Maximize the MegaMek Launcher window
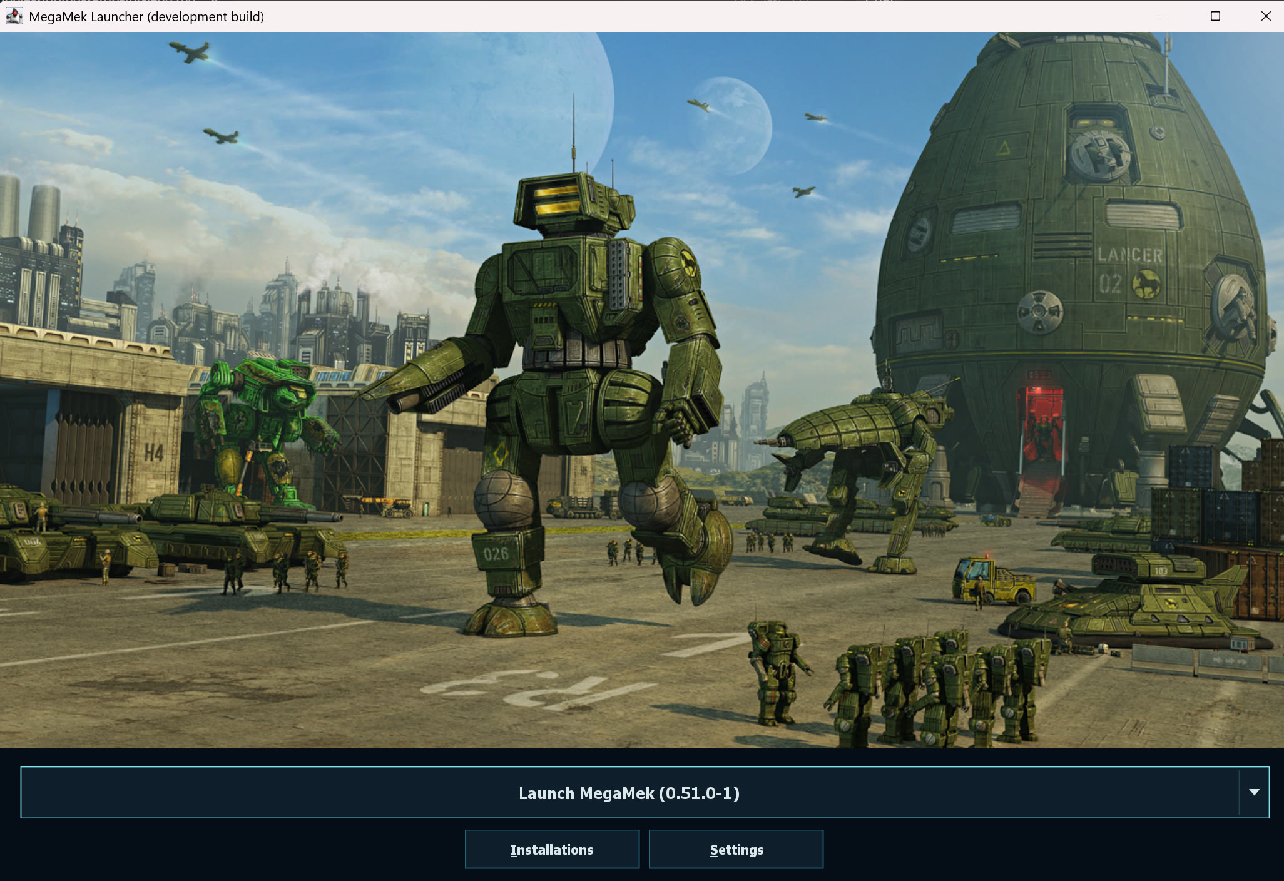The width and height of the screenshot is (1284, 881). point(1215,16)
